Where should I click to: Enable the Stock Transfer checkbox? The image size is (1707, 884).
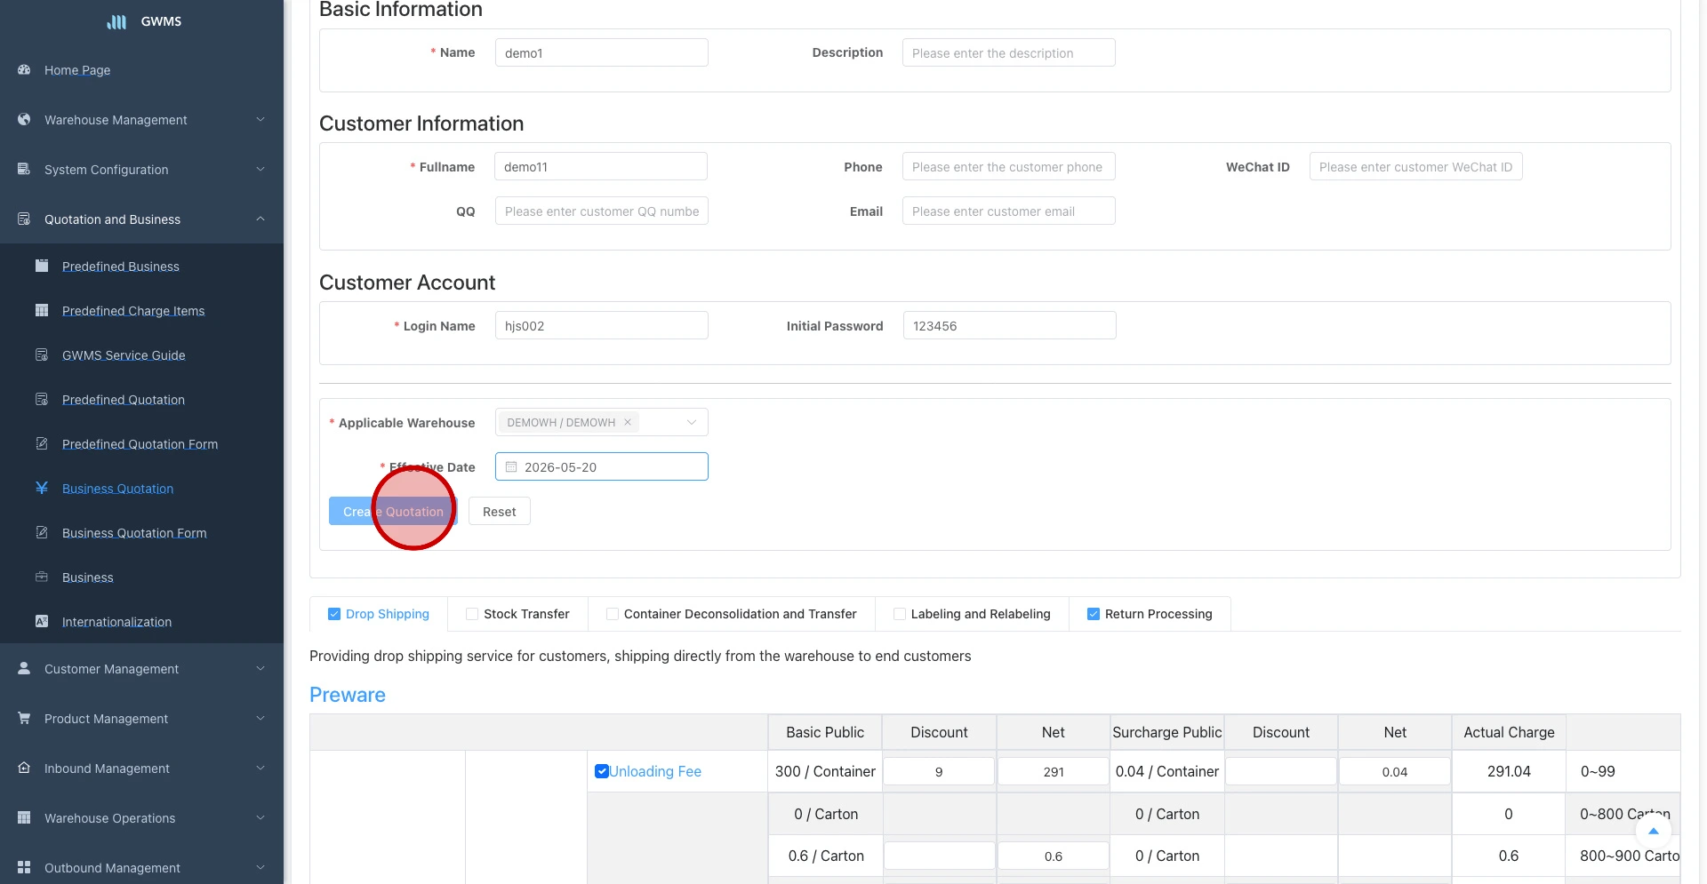tap(472, 614)
